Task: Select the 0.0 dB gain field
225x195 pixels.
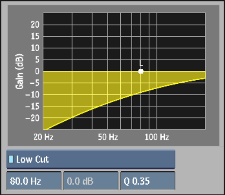Action: (91, 181)
